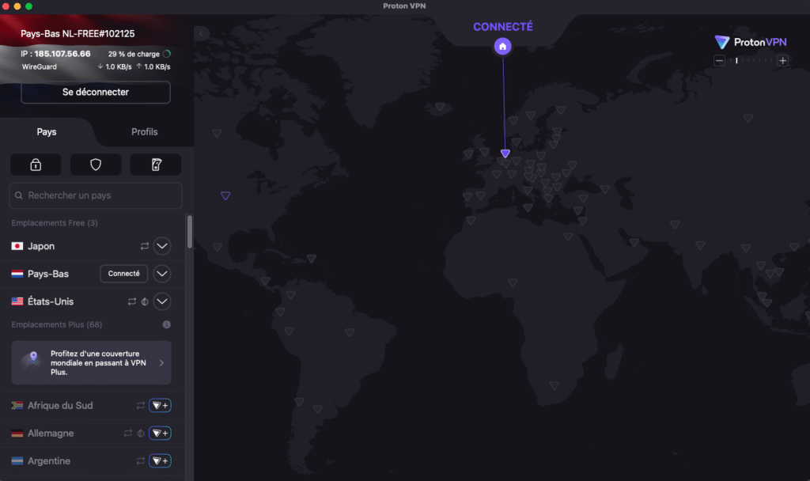Screen dimensions: 810x481
Task: Click the server load indicator circle
Action: click(x=166, y=54)
